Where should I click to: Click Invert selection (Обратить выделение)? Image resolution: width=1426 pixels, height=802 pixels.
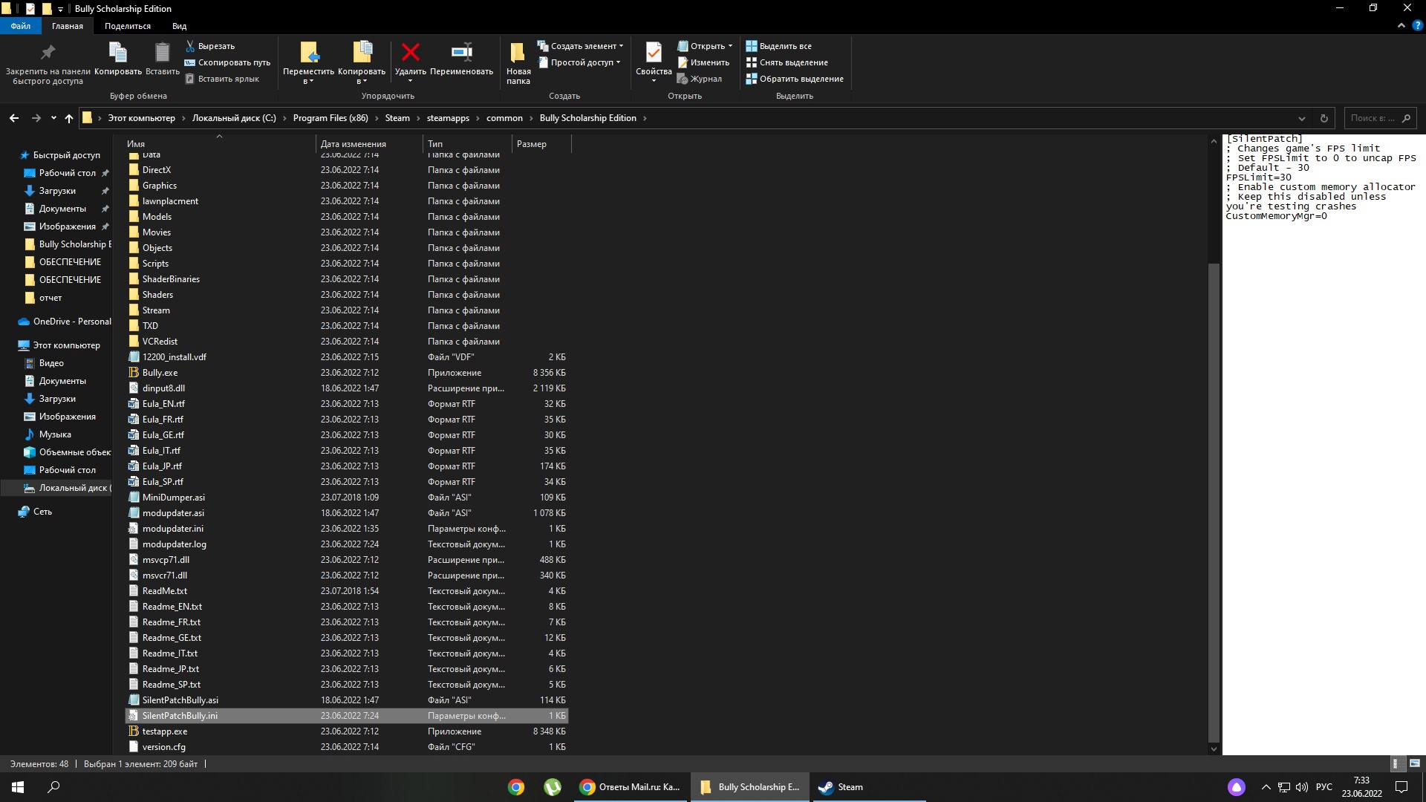795,79
